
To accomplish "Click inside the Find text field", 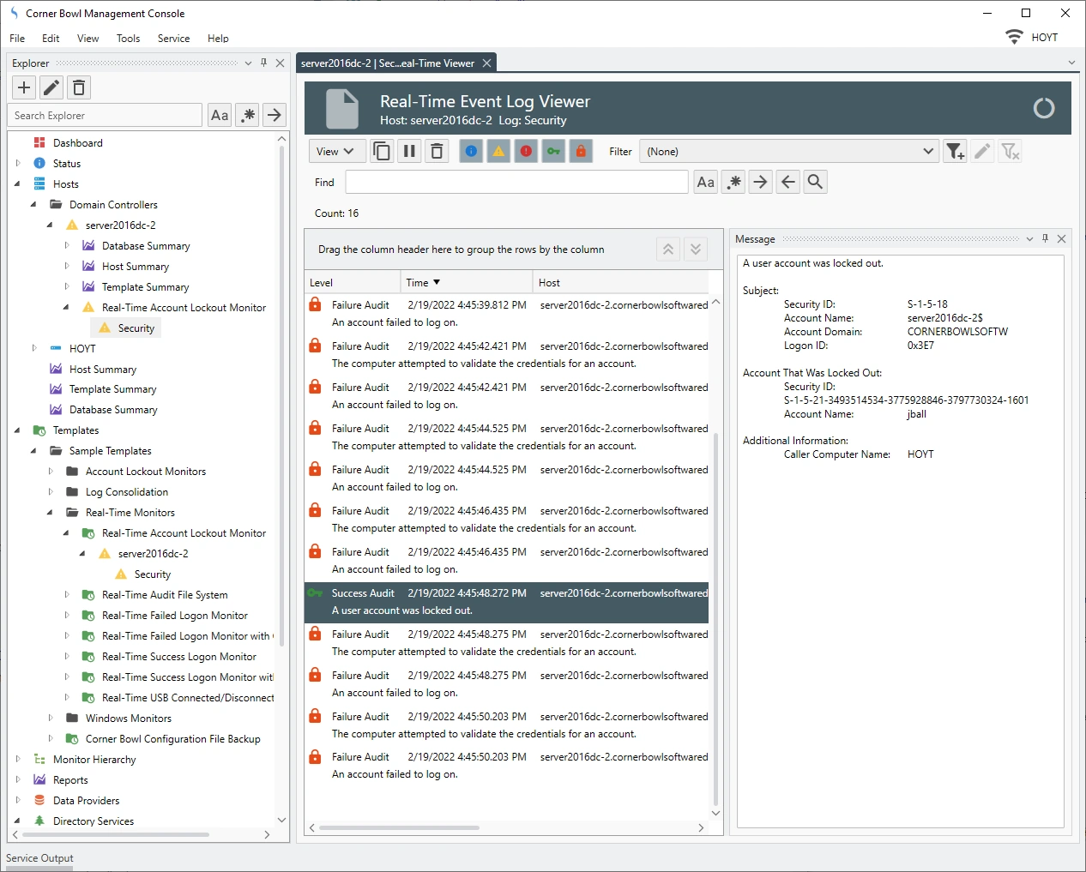I will tap(516, 182).
